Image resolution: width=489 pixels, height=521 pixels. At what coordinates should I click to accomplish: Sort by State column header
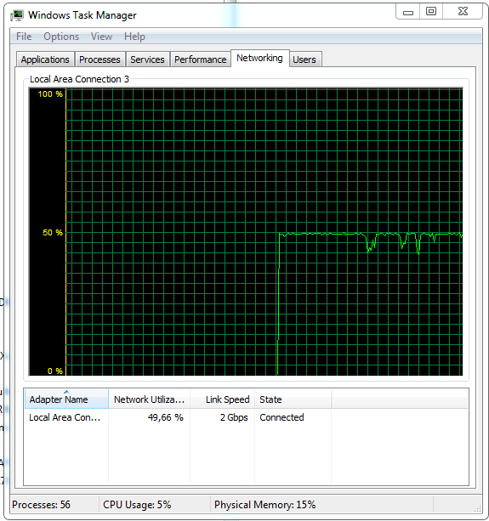point(293,399)
